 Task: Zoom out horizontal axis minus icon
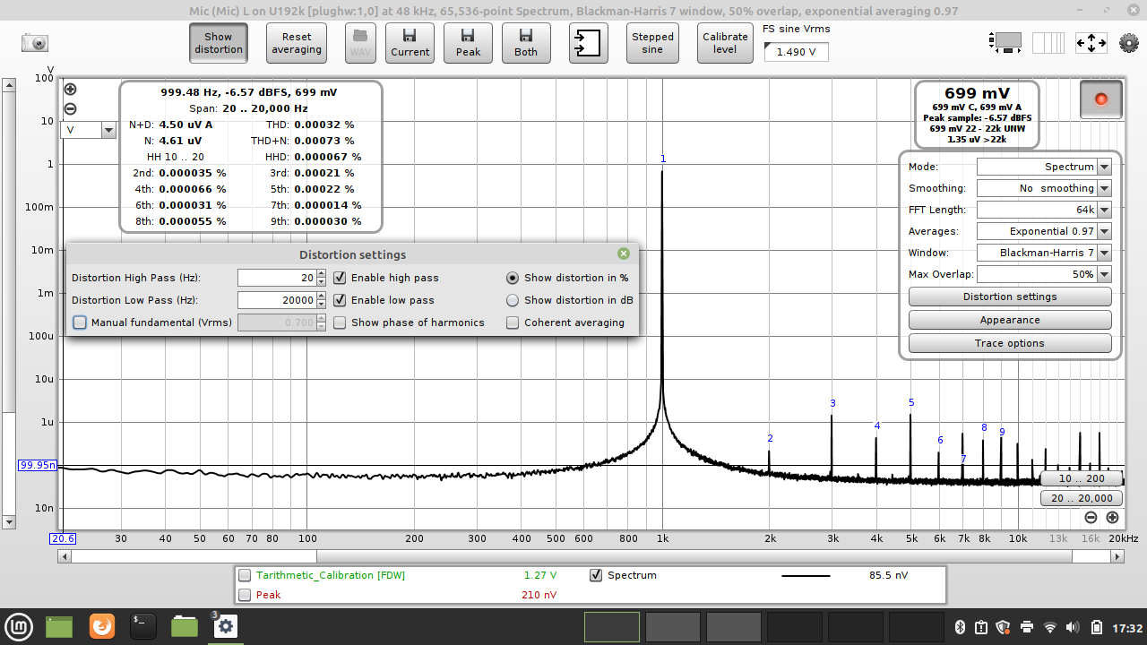pyautogui.click(x=1091, y=517)
